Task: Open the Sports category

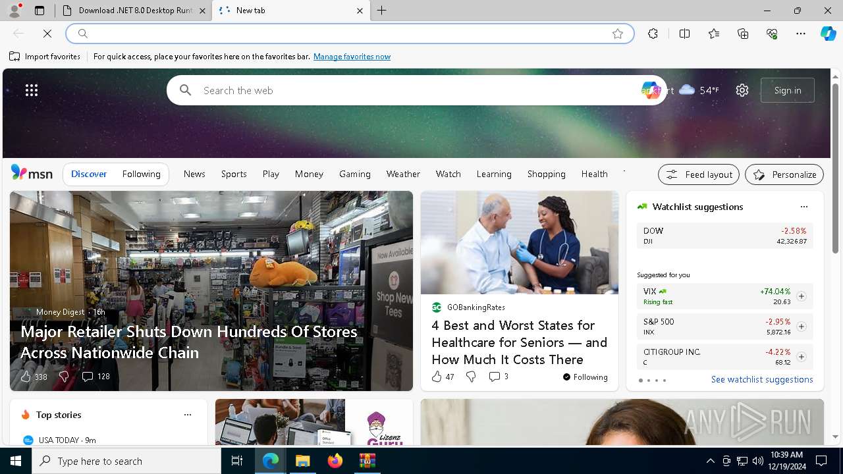Action: click(x=234, y=174)
